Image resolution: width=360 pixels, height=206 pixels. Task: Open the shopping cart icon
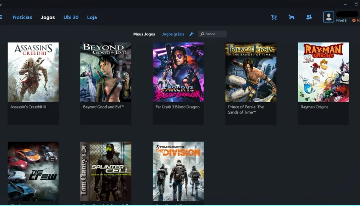pos(273,17)
